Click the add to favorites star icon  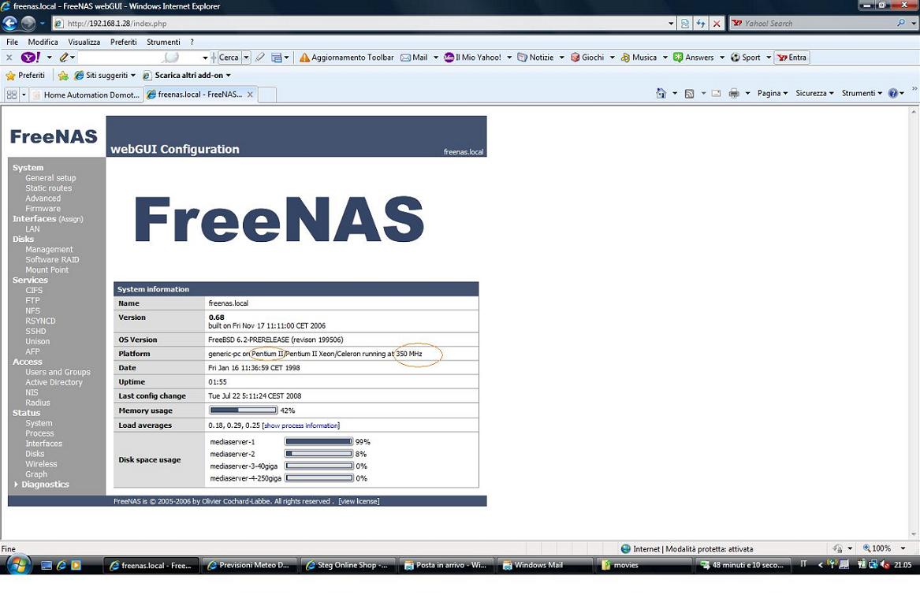63,75
